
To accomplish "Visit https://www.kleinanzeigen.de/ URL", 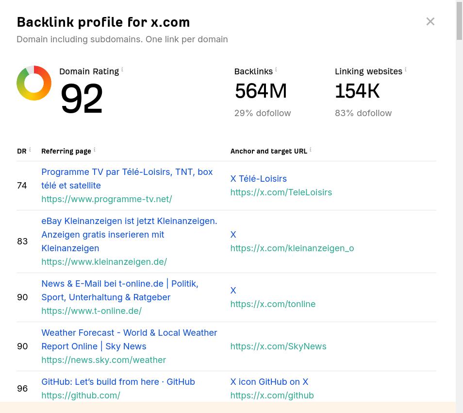I will point(104,261).
